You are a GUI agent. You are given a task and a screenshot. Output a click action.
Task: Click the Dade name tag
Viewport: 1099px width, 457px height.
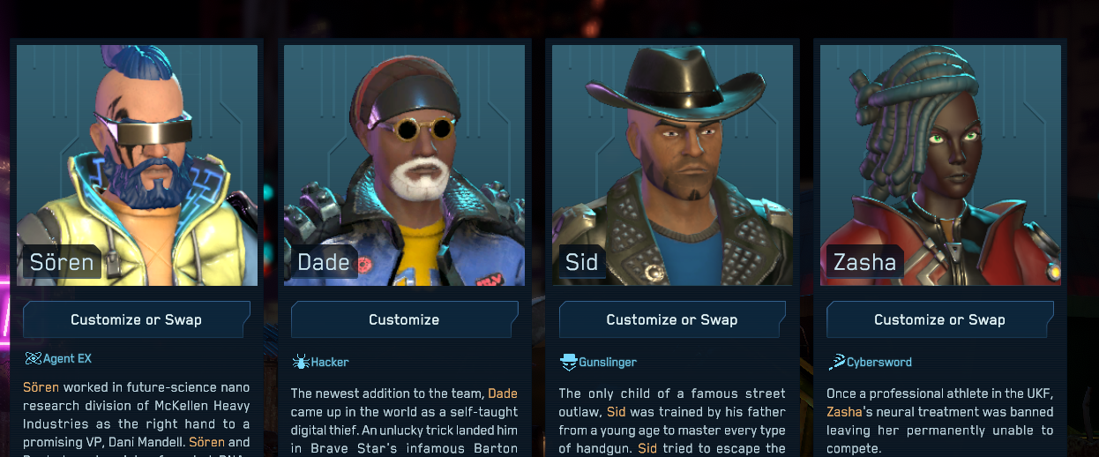tap(324, 262)
